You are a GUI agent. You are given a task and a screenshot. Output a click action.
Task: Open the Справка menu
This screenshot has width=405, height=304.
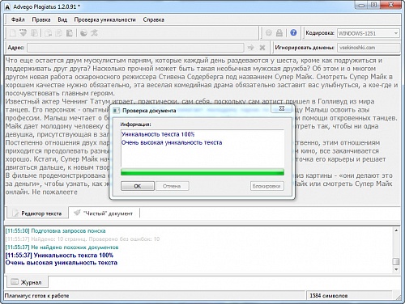coord(153,19)
